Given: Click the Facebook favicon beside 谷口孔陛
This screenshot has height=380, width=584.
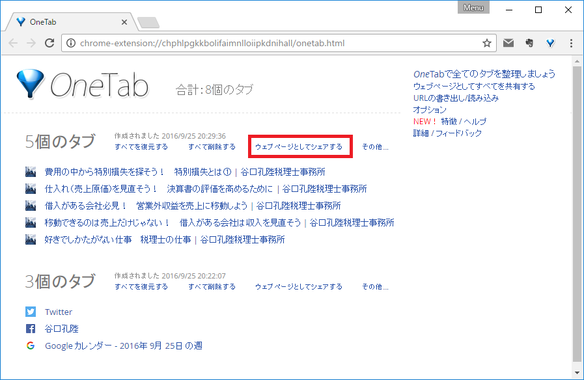Looking at the screenshot, I should (31, 329).
